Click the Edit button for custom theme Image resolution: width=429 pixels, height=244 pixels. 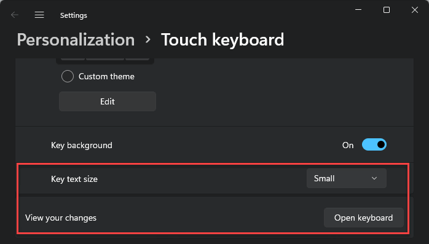(x=108, y=101)
